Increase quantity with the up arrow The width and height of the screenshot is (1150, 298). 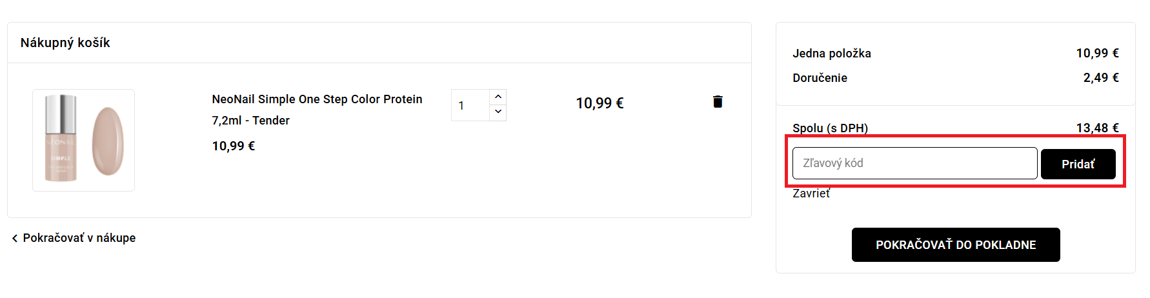498,97
